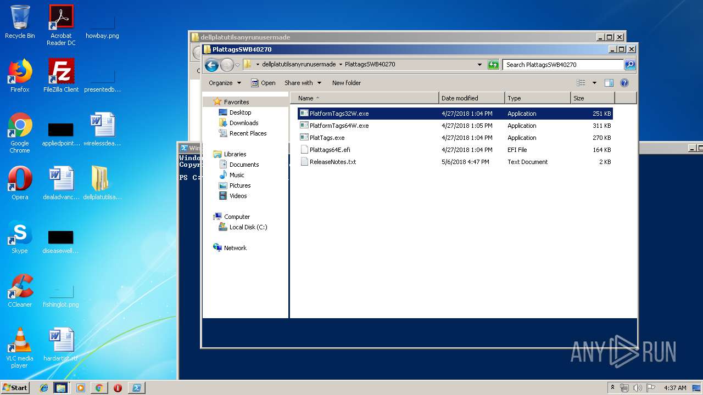Screen dimensions: 703x395
Task: Select Plattags64E.efi file
Action: tap(455, 150)
